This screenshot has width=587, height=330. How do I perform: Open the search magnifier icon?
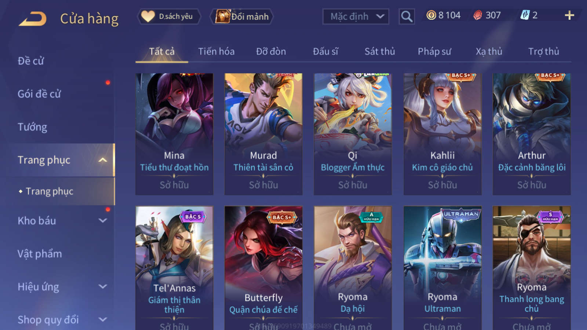tap(406, 16)
